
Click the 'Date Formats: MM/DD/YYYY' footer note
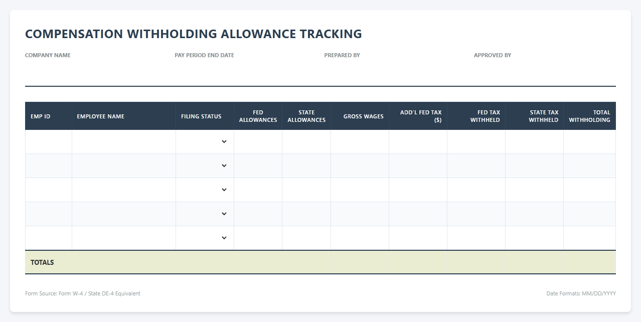tap(581, 293)
